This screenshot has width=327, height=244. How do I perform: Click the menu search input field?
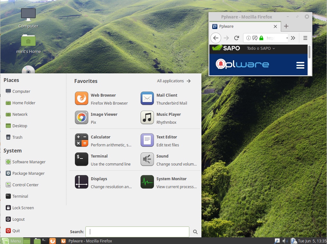[137, 232]
